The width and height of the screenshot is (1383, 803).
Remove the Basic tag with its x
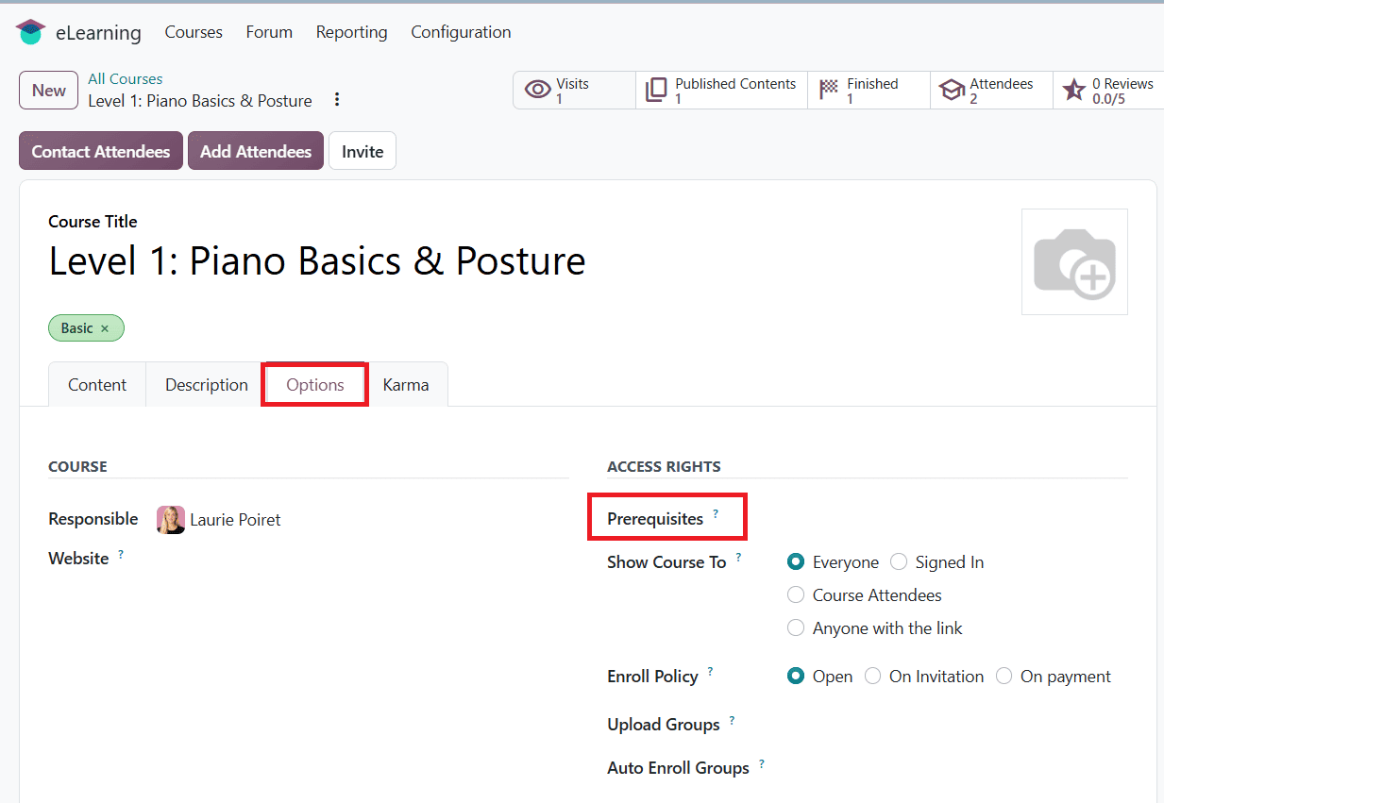105,328
